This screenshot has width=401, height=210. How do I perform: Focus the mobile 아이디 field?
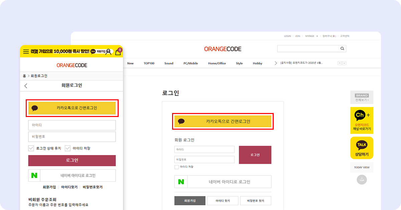tap(72, 125)
